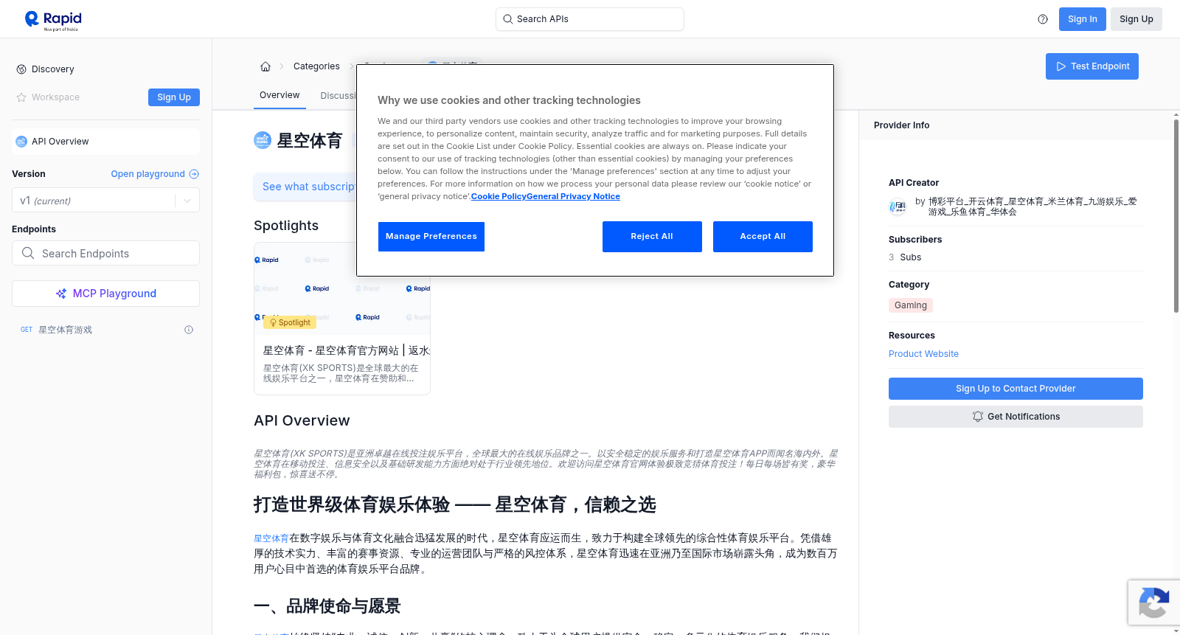Screen dimensions: 1180x635
Task: Open Categories breadcrumb
Action: (316, 66)
